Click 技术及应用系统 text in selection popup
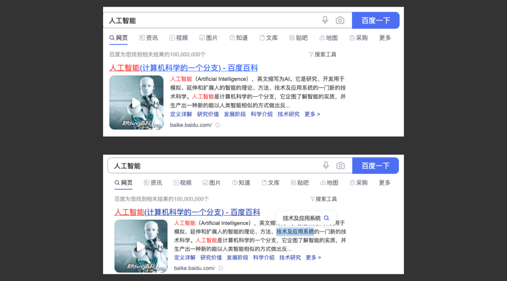507x281 pixels. click(x=302, y=218)
